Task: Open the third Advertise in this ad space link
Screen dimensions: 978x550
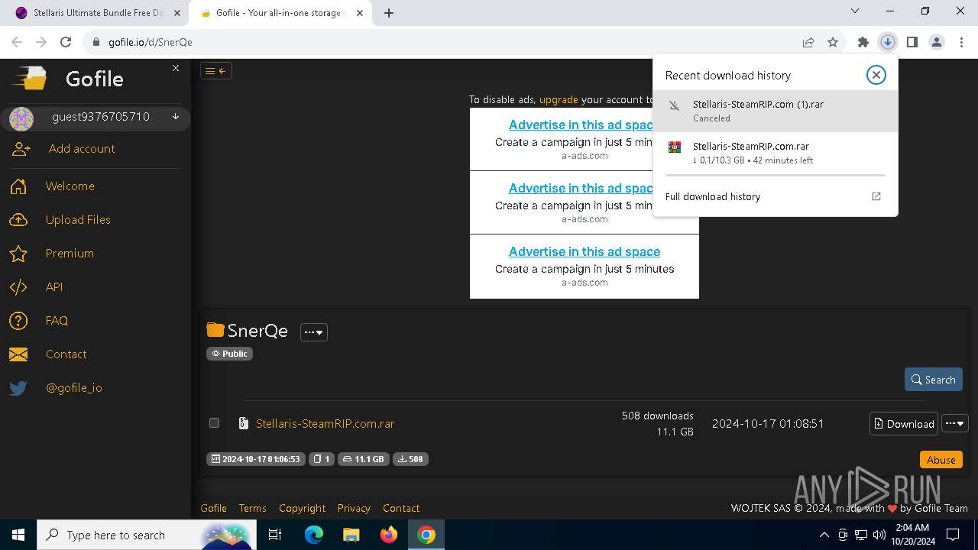Action: click(585, 251)
